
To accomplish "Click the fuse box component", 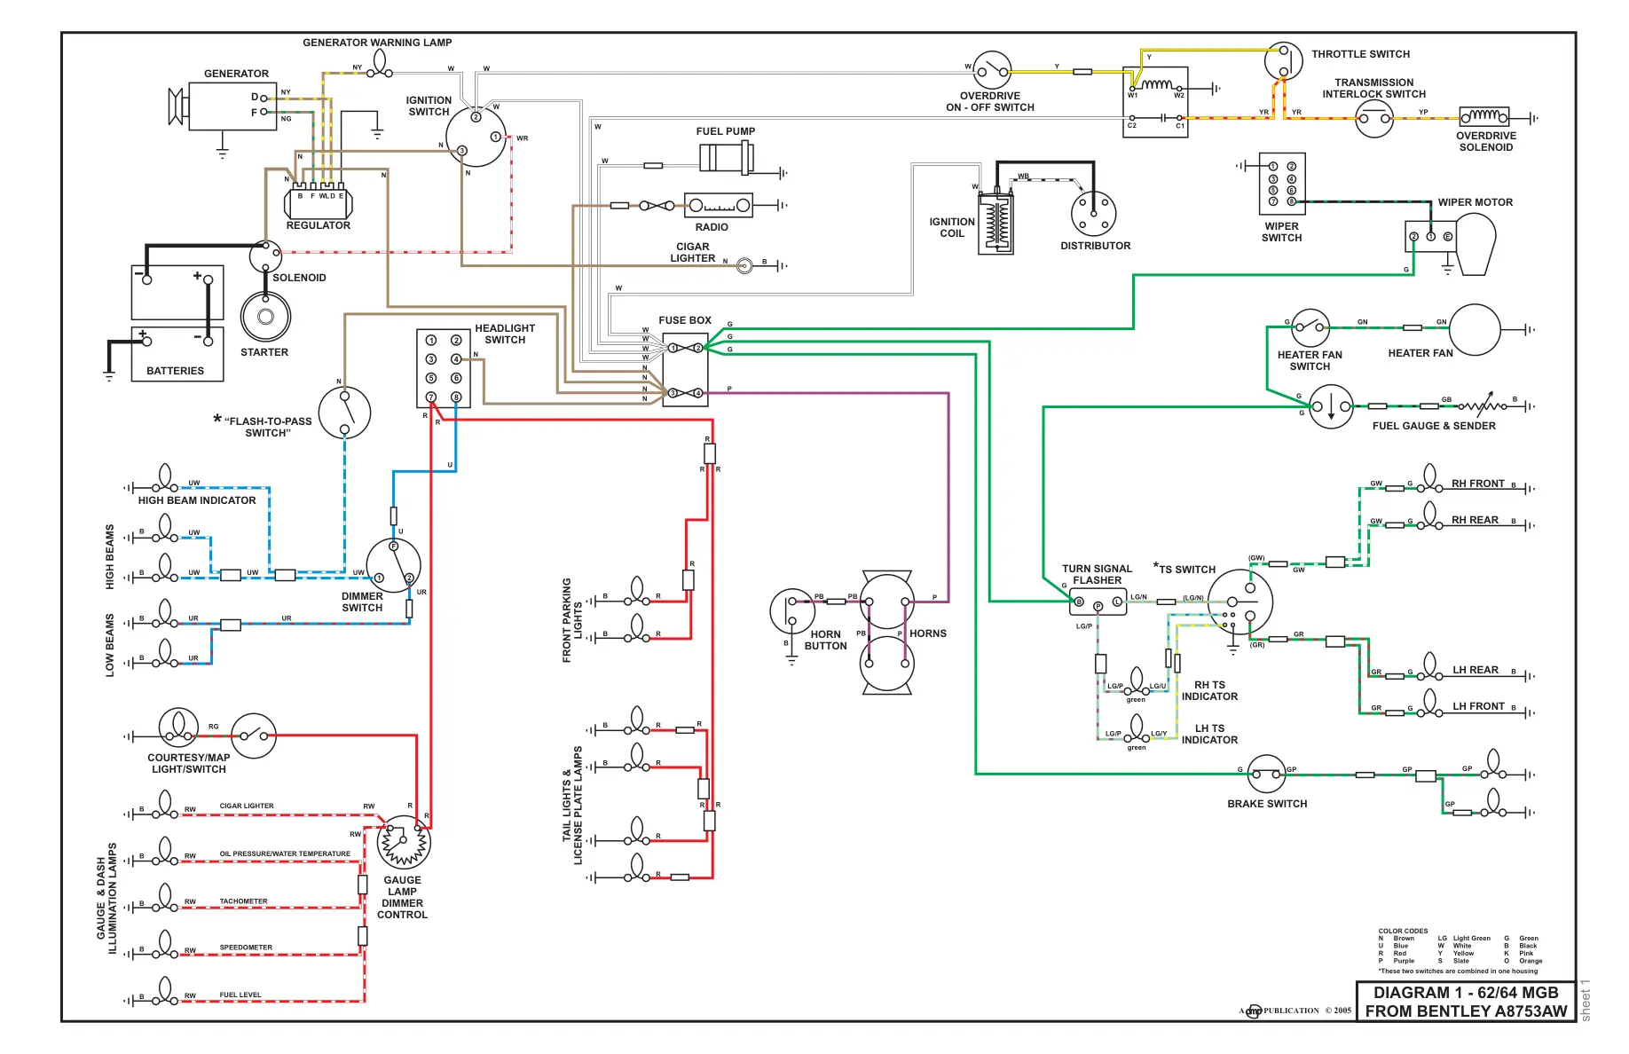I will [686, 369].
